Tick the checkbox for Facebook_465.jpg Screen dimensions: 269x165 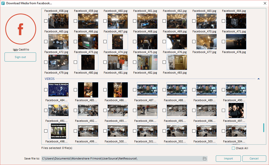pyautogui.click(x=46, y=21)
